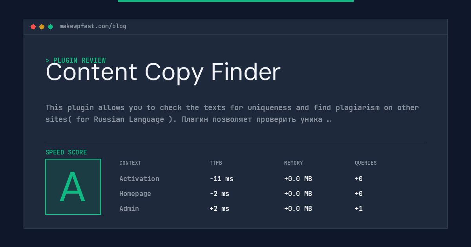Click the '> PLUGIN REVIEW' label
Image resolution: width=471 pixels, height=247 pixels.
75,60
